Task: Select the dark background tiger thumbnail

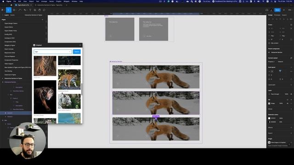Action: [x=45, y=97]
